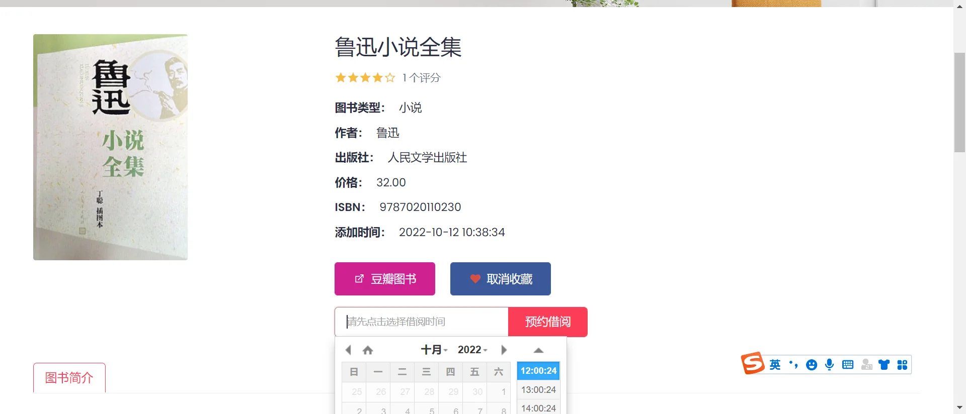Click the book cover image
Viewport: 966px width, 414px height.
coord(110,147)
